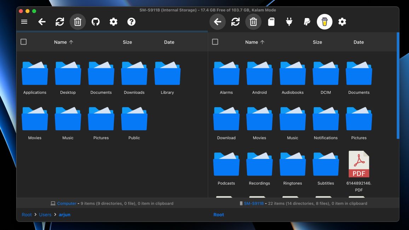This screenshot has height=230, width=409.
Task: Open the PayPal donation icon
Action: (x=306, y=22)
